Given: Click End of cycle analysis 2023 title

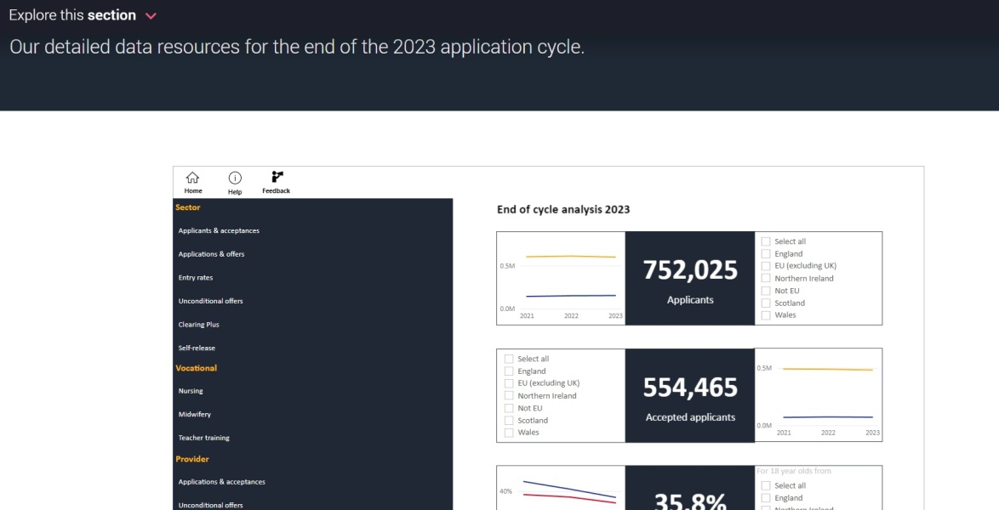Looking at the screenshot, I should click(563, 209).
